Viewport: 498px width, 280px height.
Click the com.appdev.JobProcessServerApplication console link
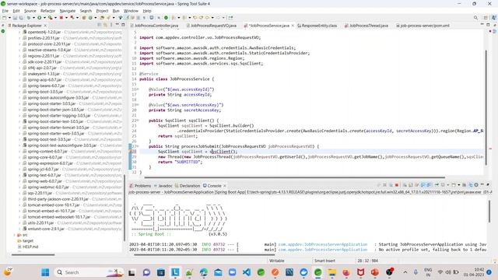click(323, 244)
